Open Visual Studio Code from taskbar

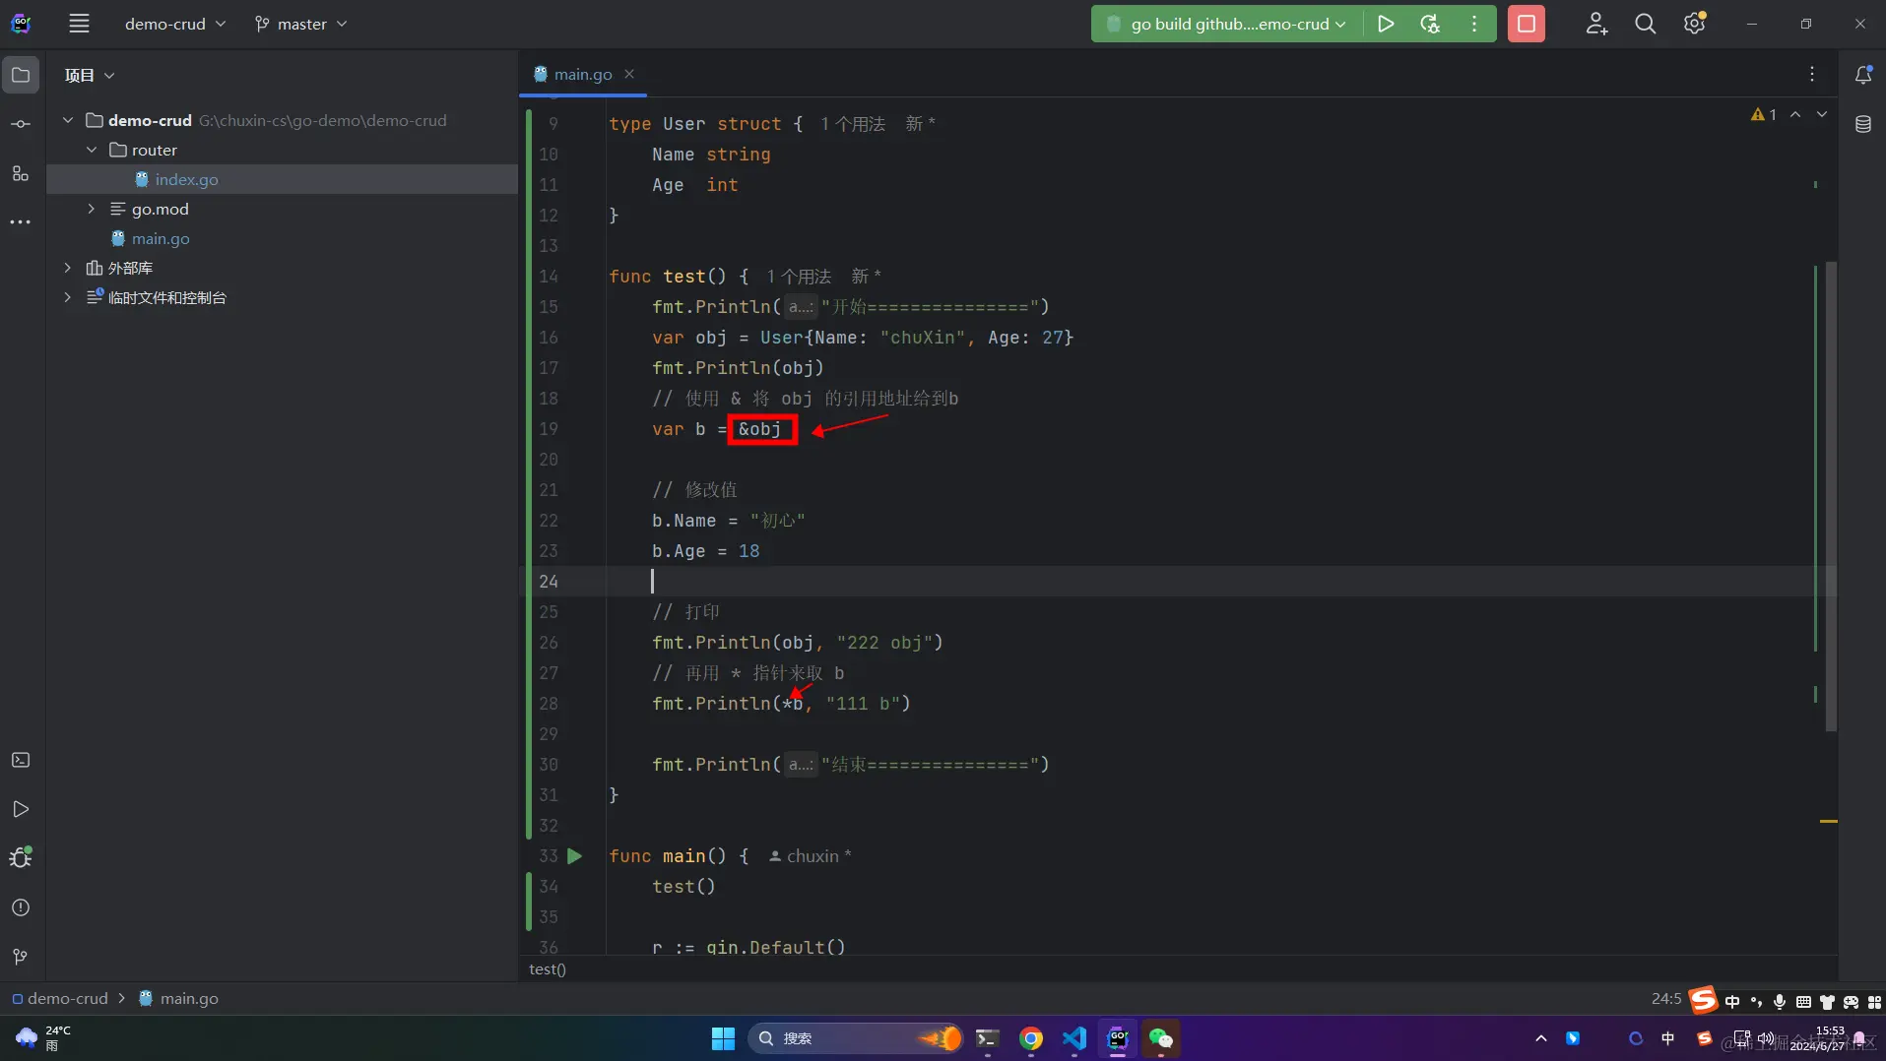(x=1074, y=1038)
